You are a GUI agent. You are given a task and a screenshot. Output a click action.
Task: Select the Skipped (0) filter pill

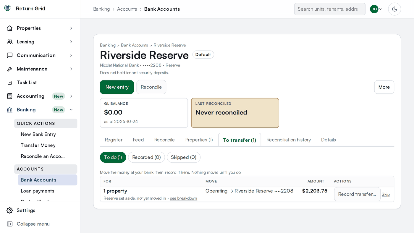(184, 157)
